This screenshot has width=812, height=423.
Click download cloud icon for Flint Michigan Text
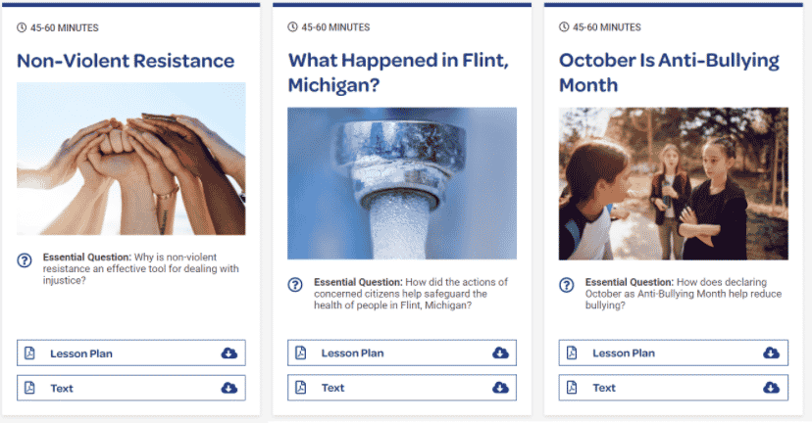coord(500,388)
